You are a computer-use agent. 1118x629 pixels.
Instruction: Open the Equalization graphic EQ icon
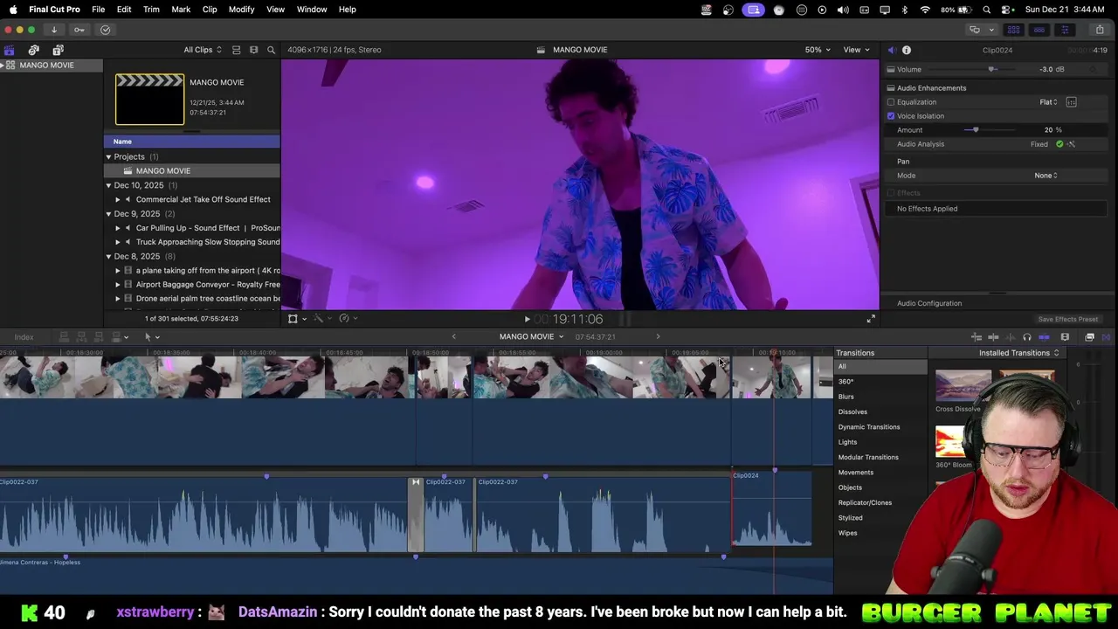click(1072, 102)
